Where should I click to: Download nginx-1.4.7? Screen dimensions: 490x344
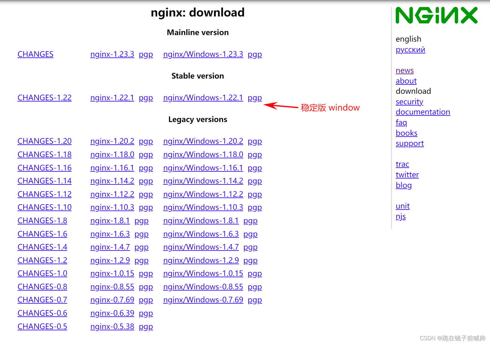(110, 247)
